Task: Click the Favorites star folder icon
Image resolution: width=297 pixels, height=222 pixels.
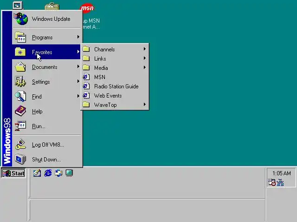Action: [x=20, y=52]
